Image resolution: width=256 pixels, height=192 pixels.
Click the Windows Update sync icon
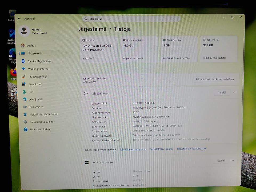tap(26, 129)
